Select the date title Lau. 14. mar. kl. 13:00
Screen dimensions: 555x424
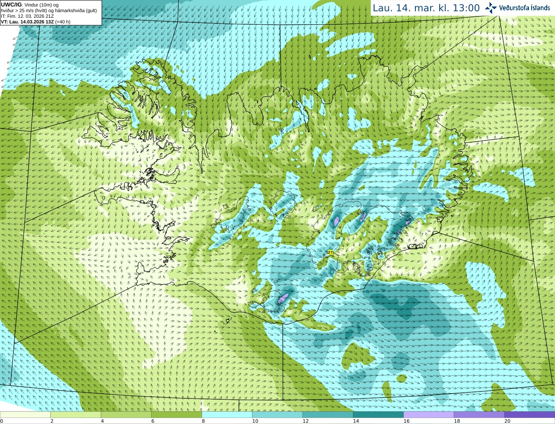click(x=426, y=8)
